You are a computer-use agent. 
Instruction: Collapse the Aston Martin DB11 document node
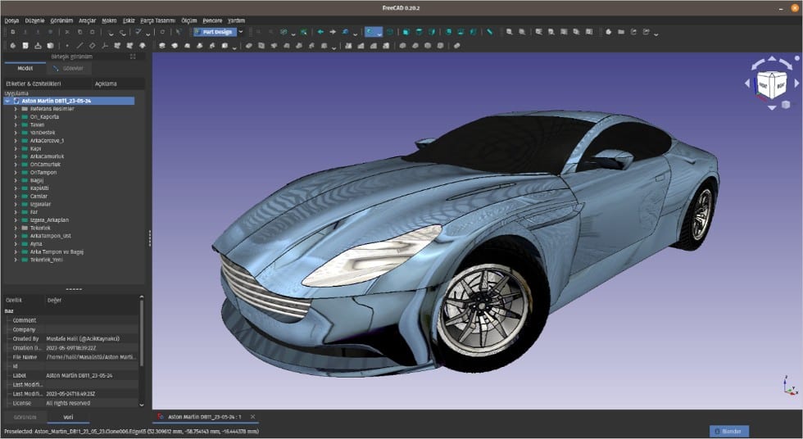pos(7,101)
